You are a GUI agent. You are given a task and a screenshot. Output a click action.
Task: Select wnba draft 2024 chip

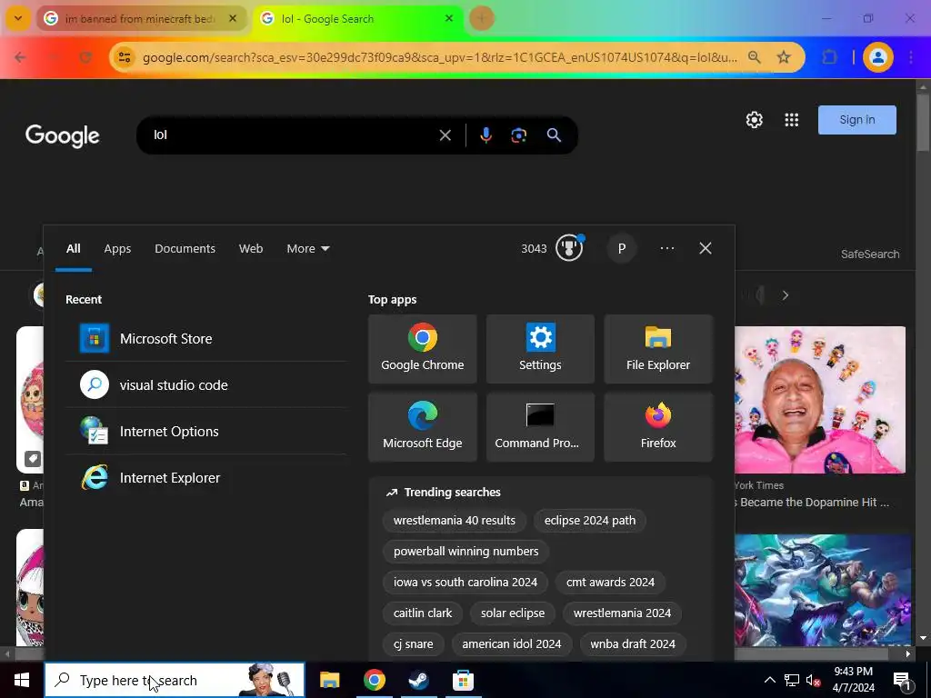(633, 643)
